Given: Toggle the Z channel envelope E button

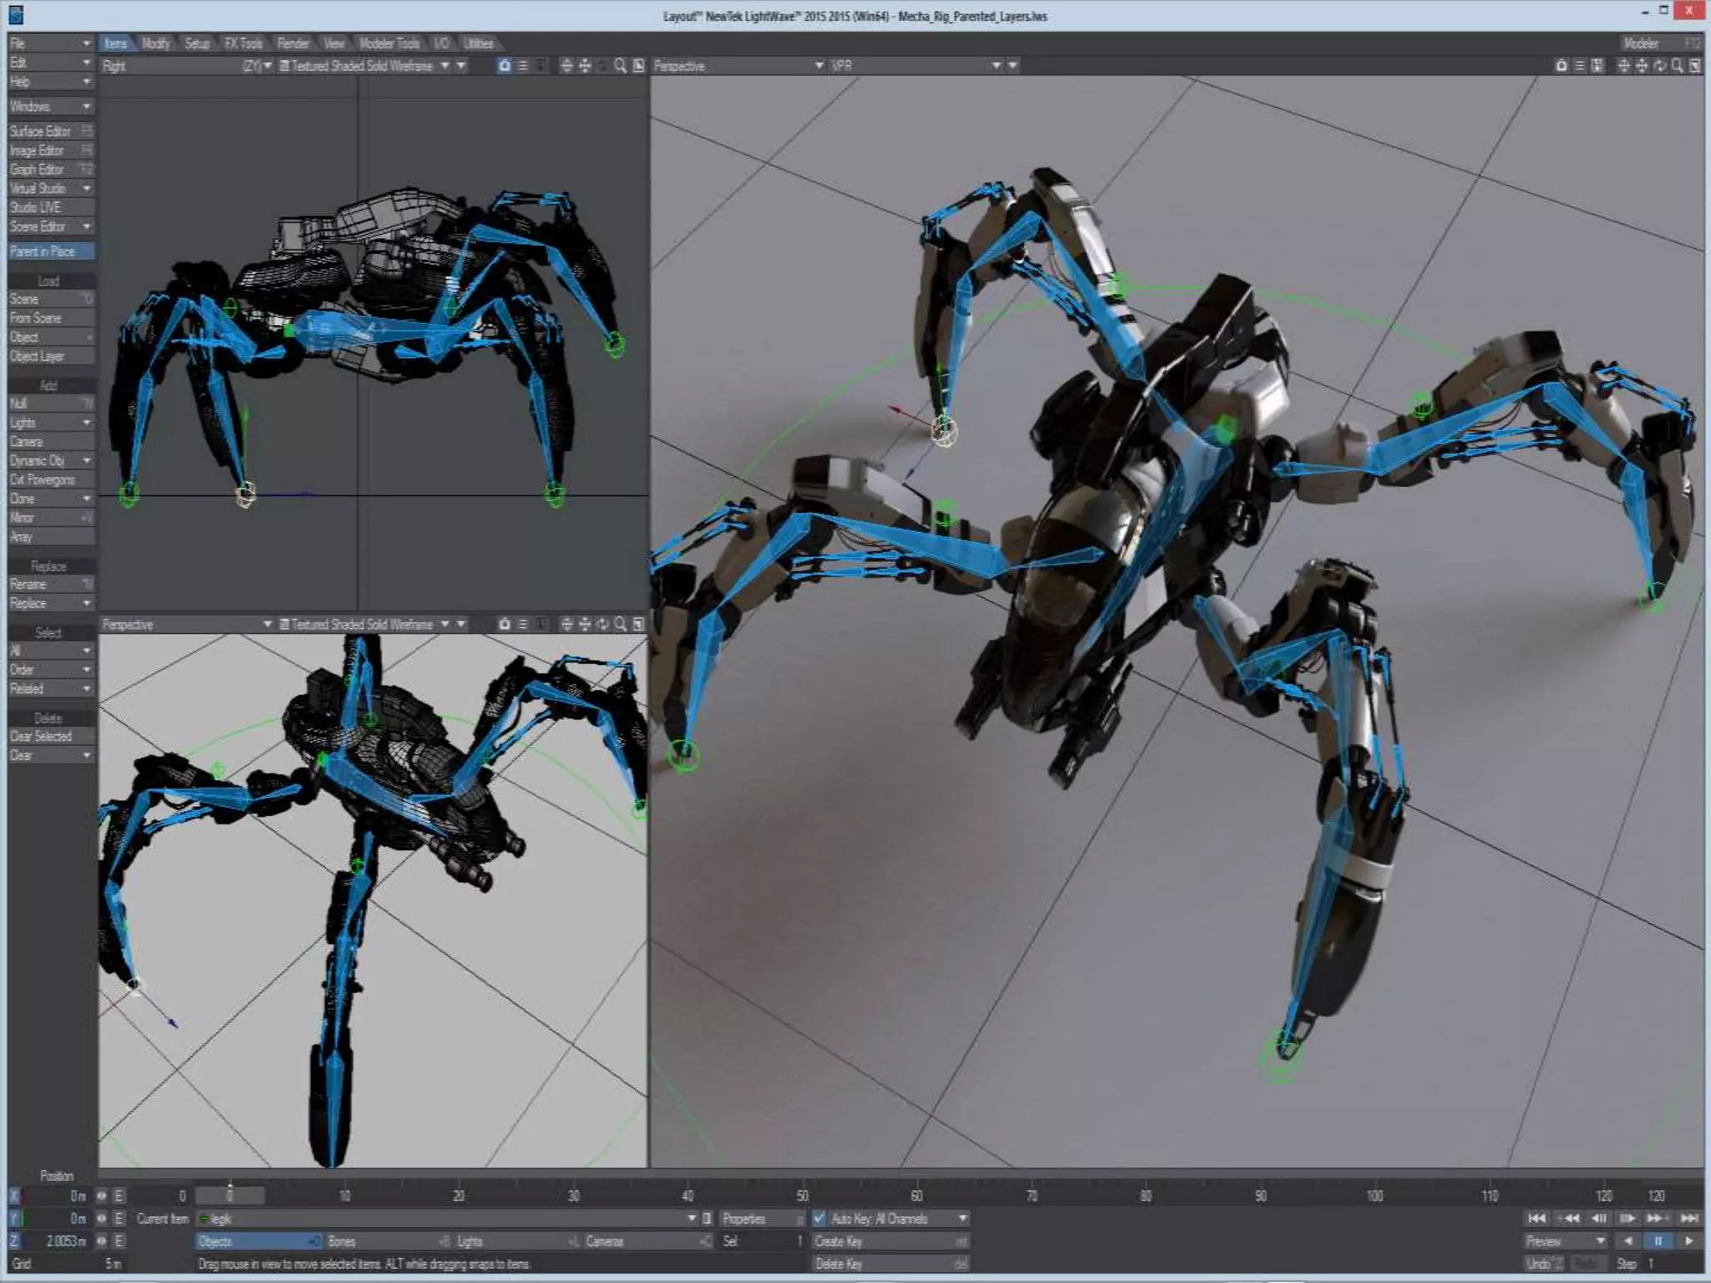Looking at the screenshot, I should point(119,1241).
